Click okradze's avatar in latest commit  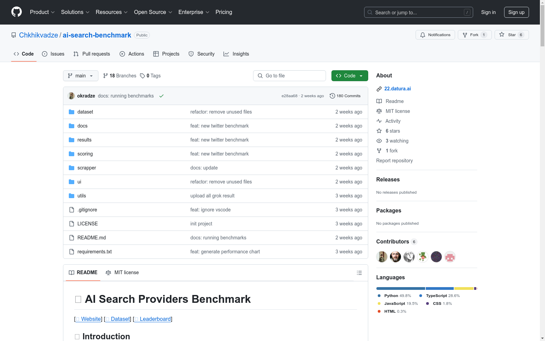pos(71,96)
